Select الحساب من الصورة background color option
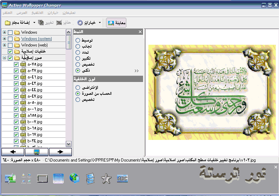 [78, 94]
